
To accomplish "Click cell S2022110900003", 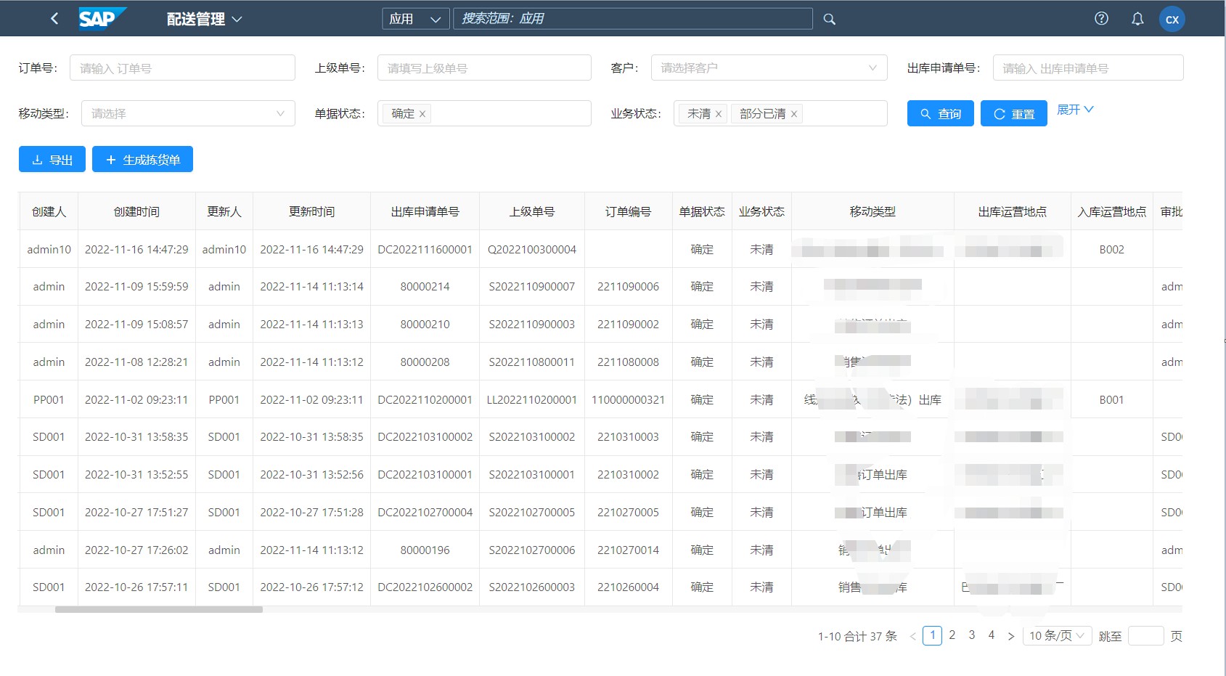I will (531, 325).
